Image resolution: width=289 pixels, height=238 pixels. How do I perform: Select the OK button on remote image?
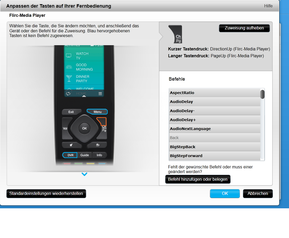point(84,128)
